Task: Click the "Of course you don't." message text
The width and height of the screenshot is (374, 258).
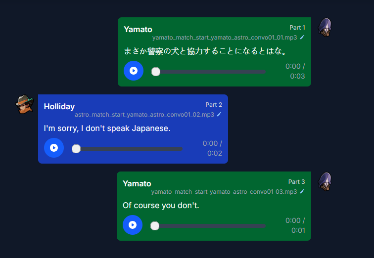Action: pyautogui.click(x=161, y=205)
